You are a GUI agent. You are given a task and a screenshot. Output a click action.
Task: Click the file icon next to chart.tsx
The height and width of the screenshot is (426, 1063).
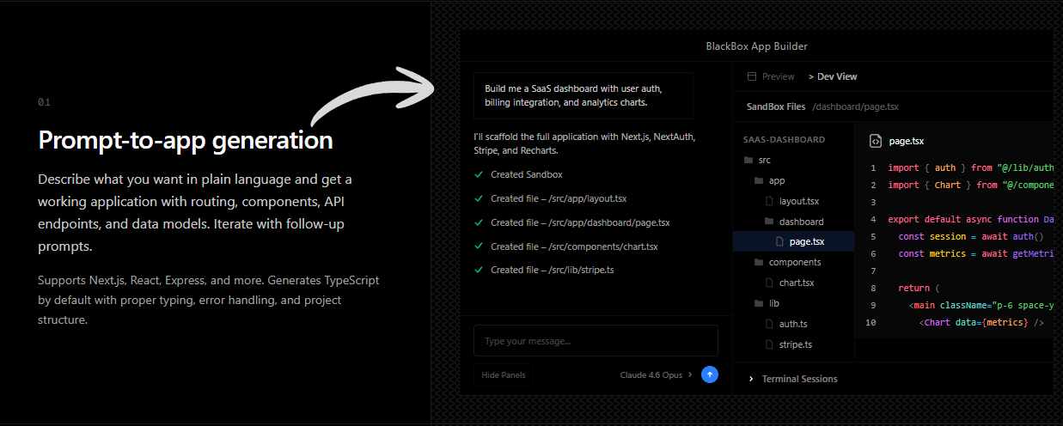[770, 283]
